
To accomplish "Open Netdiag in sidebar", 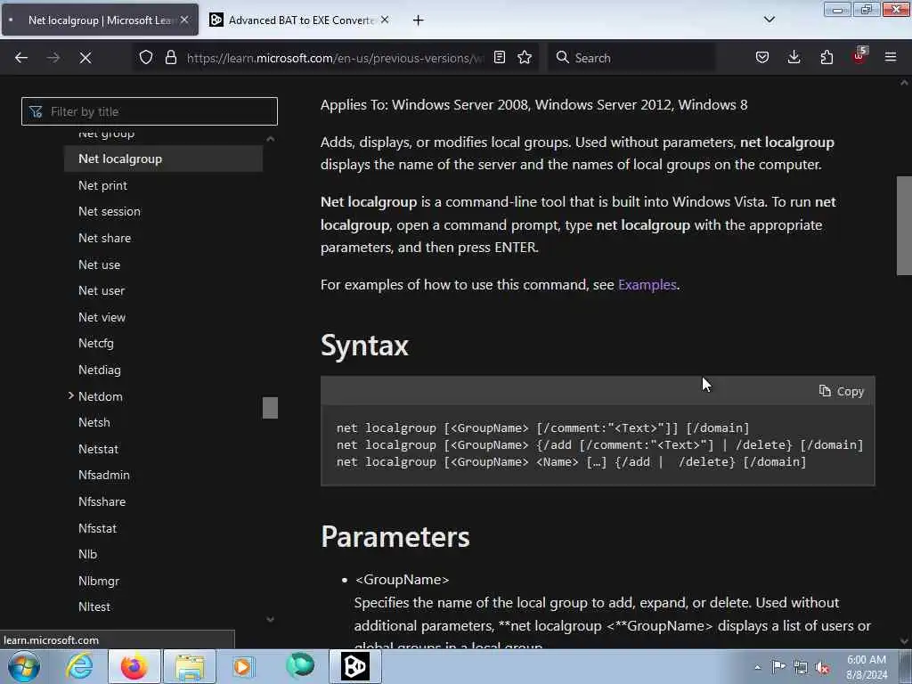I will (x=100, y=370).
